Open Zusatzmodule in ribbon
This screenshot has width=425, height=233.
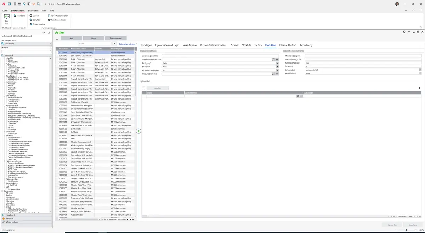click(x=38, y=24)
